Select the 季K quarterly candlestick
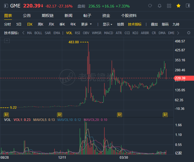 pyautogui.click(x=62, y=24)
